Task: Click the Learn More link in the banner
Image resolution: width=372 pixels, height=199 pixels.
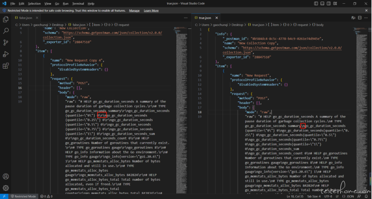Action: (x=151, y=11)
